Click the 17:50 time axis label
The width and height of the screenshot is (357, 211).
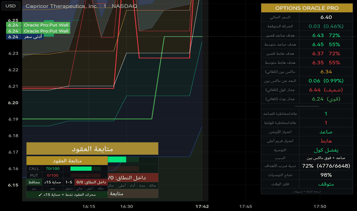coord(320,206)
